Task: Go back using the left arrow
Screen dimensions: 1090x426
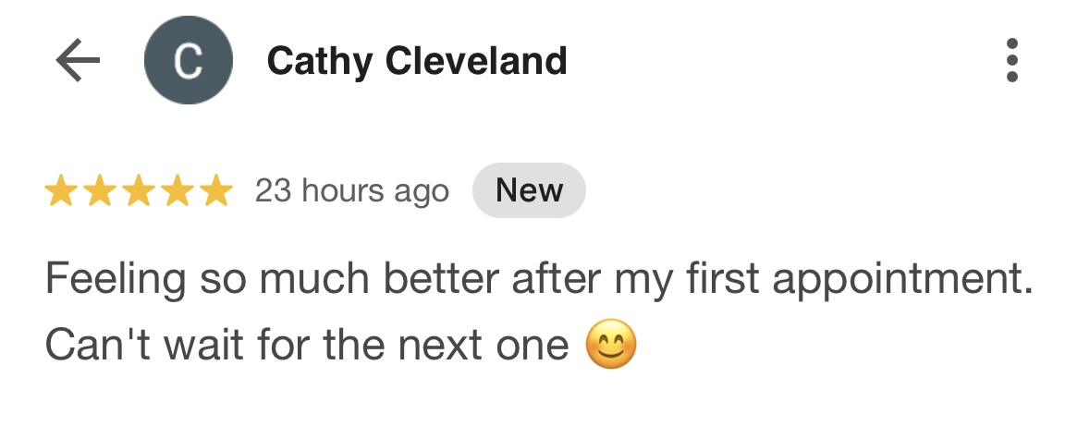Action: coord(78,62)
